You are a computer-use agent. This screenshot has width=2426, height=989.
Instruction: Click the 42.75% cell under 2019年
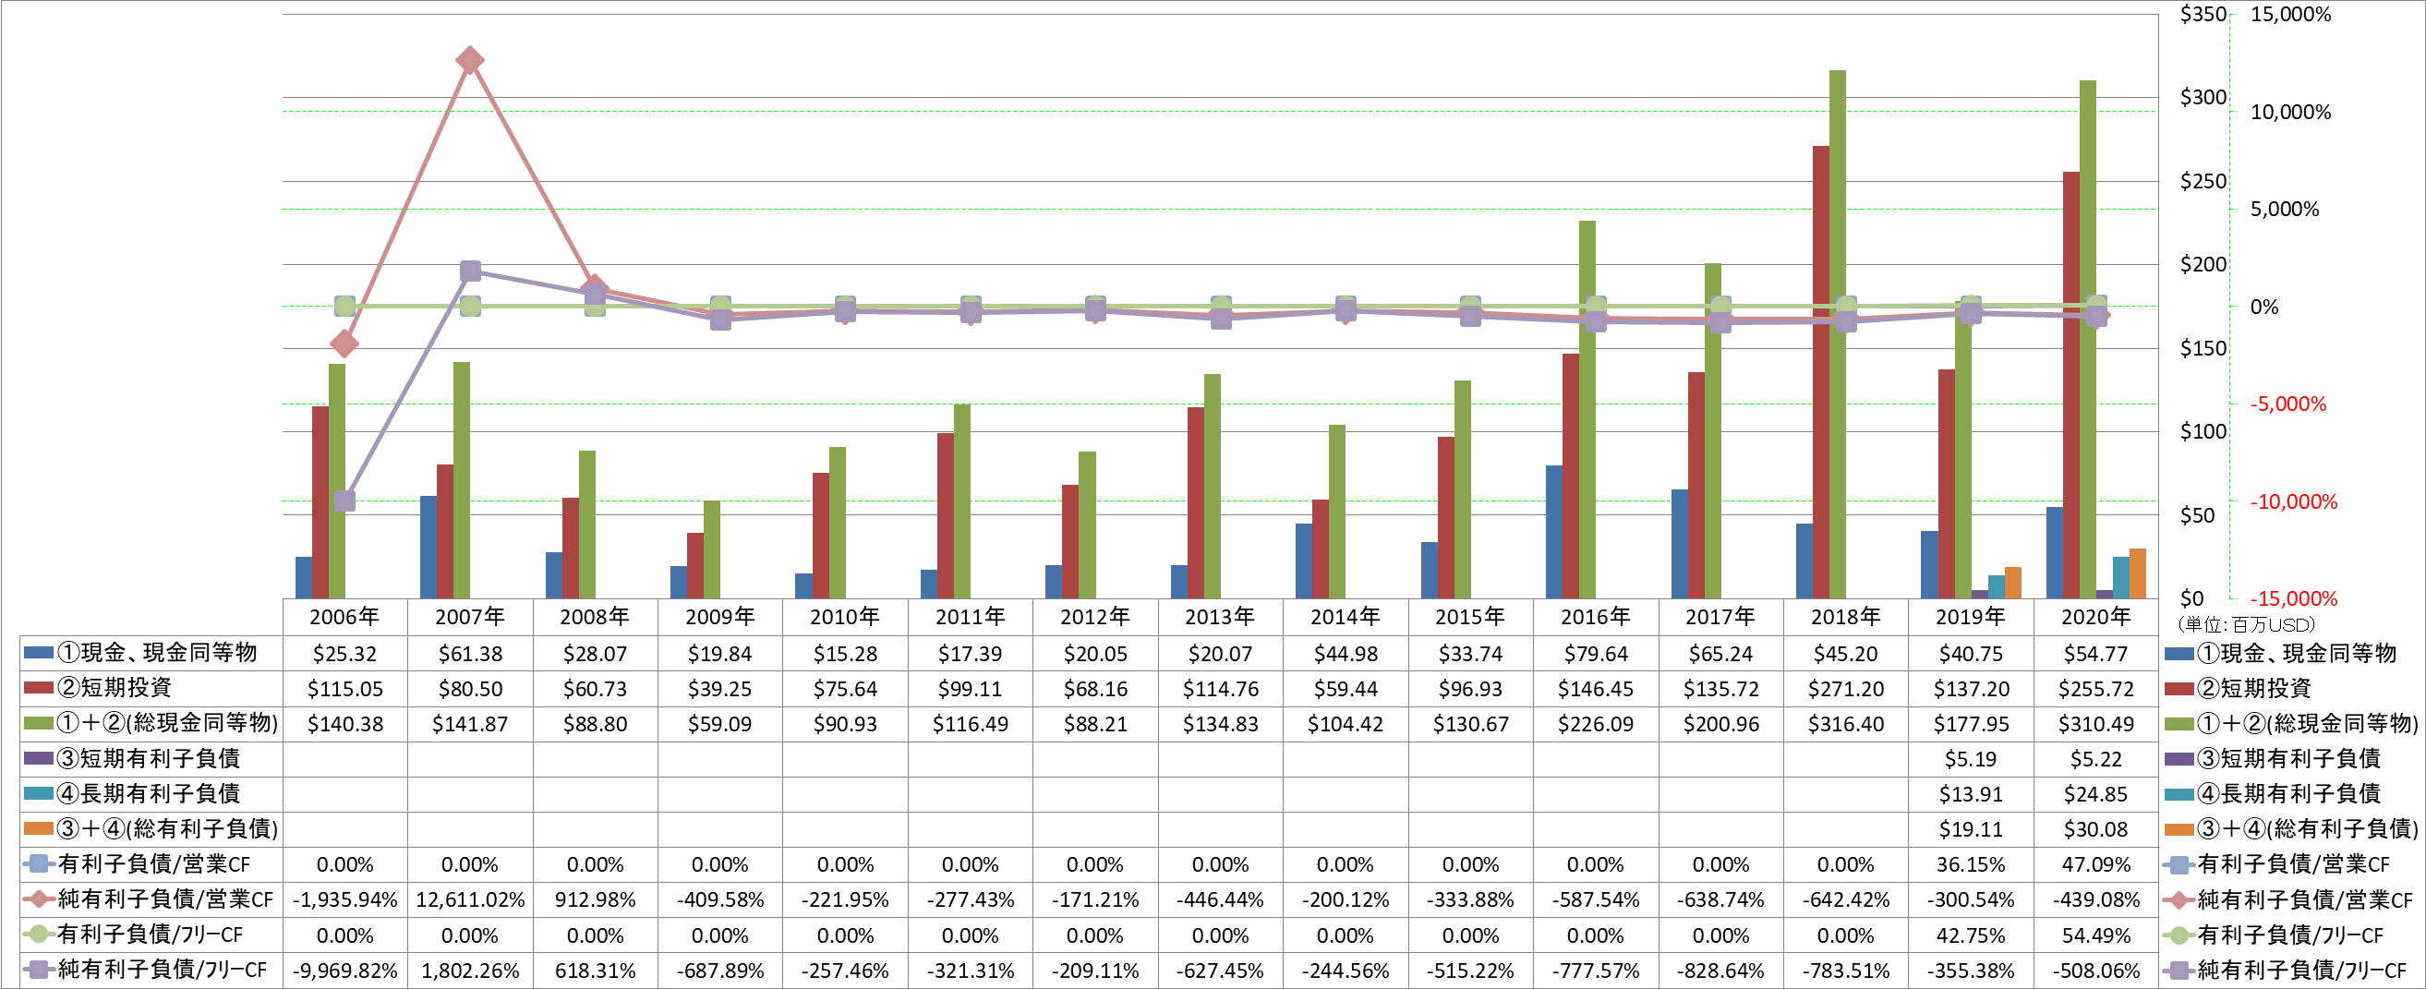click(x=1970, y=936)
